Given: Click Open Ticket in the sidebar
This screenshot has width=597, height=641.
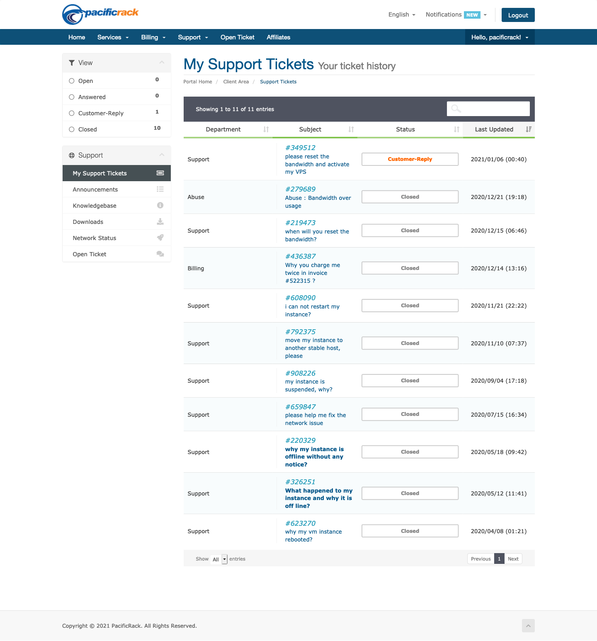Looking at the screenshot, I should click(116, 254).
